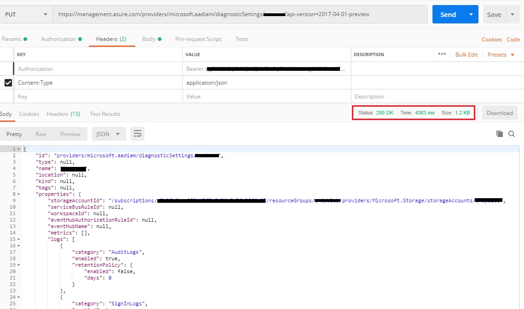Open the Presets dropdown
Screen dimensions: 524x309
point(501,54)
